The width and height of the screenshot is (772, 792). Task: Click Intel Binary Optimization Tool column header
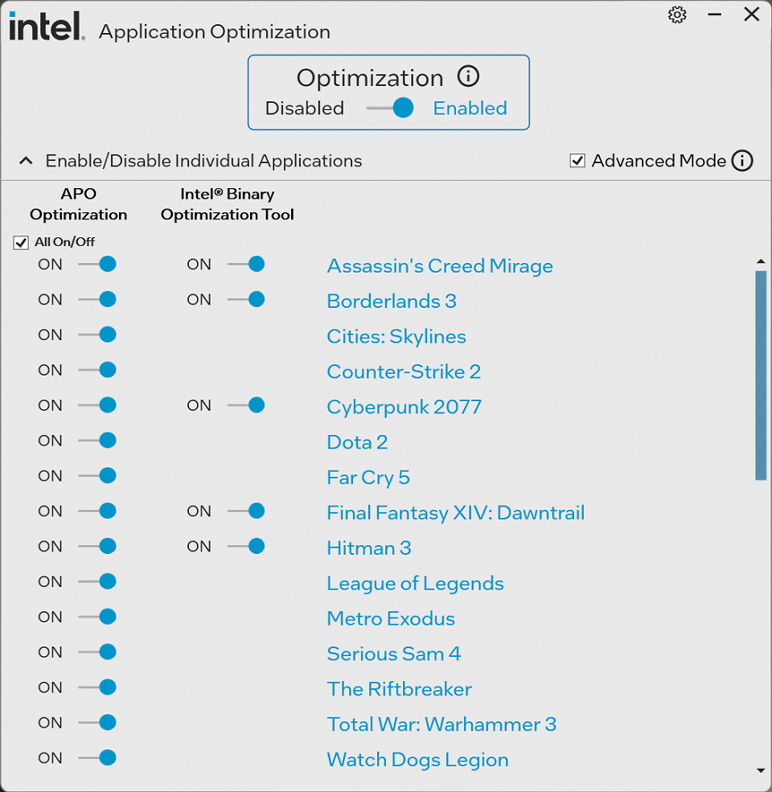point(228,204)
